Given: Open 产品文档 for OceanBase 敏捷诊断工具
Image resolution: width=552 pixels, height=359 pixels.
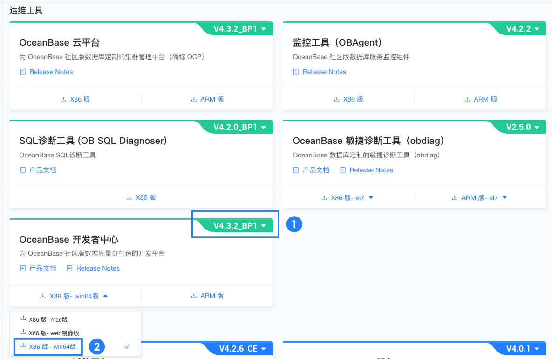Looking at the screenshot, I should click(x=315, y=170).
